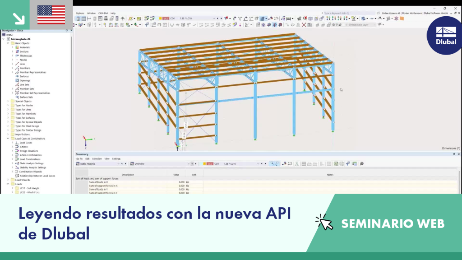Image resolution: width=462 pixels, height=260 pixels.
Task: Select Surfaces in the Navigator tree
Action: 24,76
